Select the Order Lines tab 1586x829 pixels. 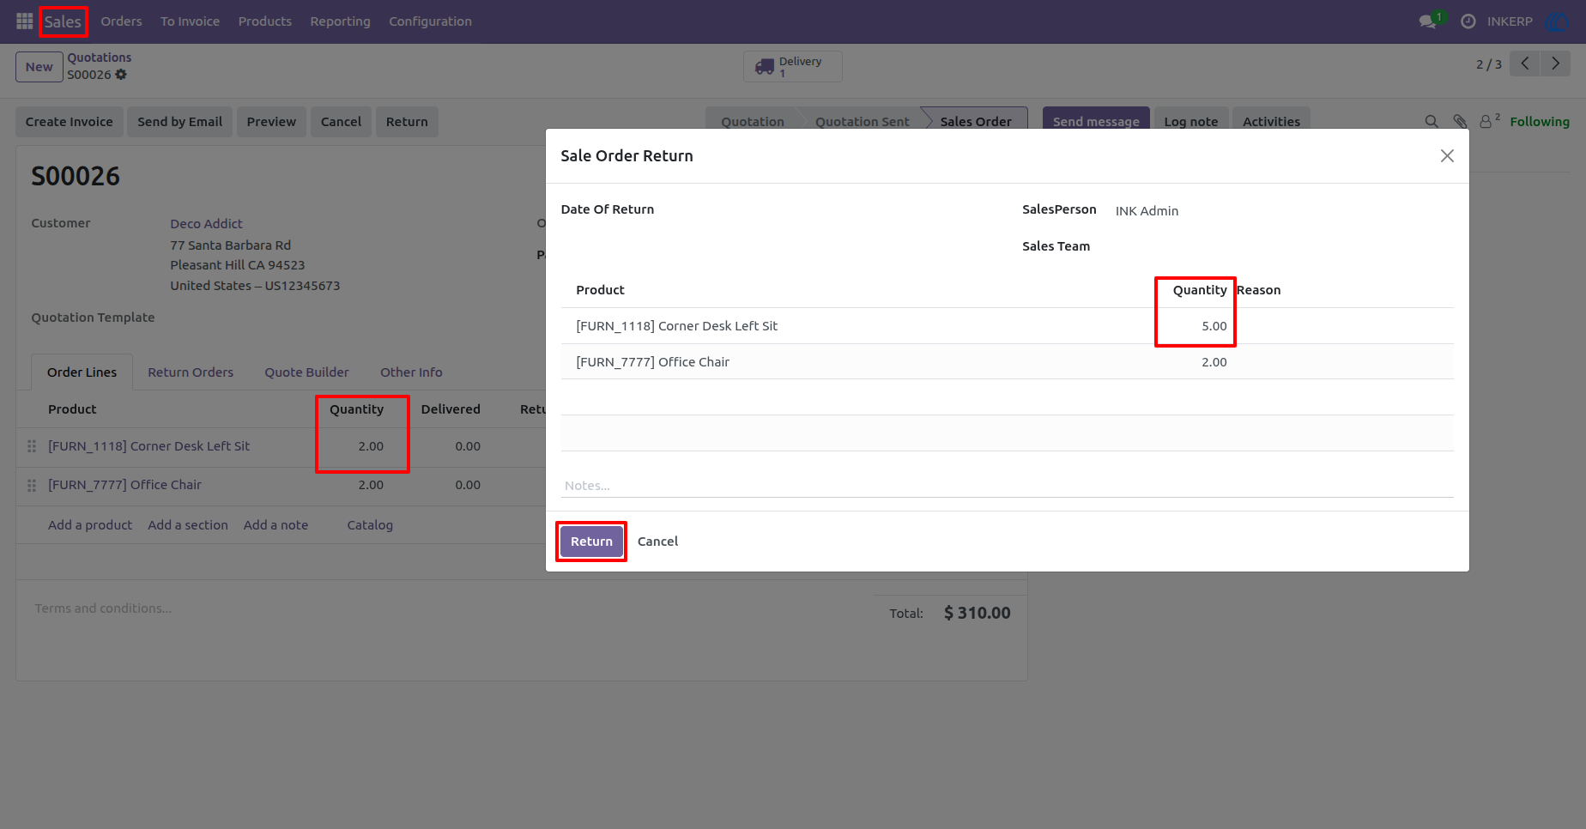82,372
